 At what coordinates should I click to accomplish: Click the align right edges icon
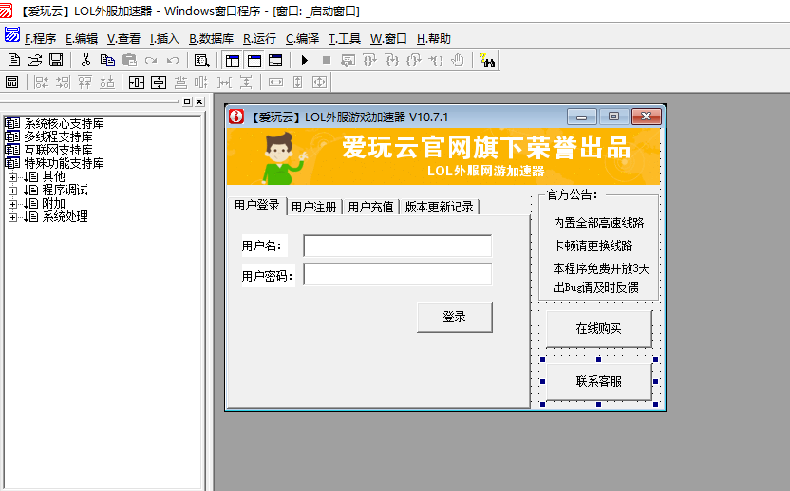click(63, 82)
